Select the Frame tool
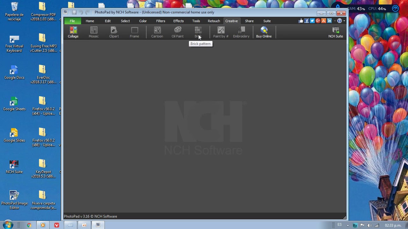 134,32
